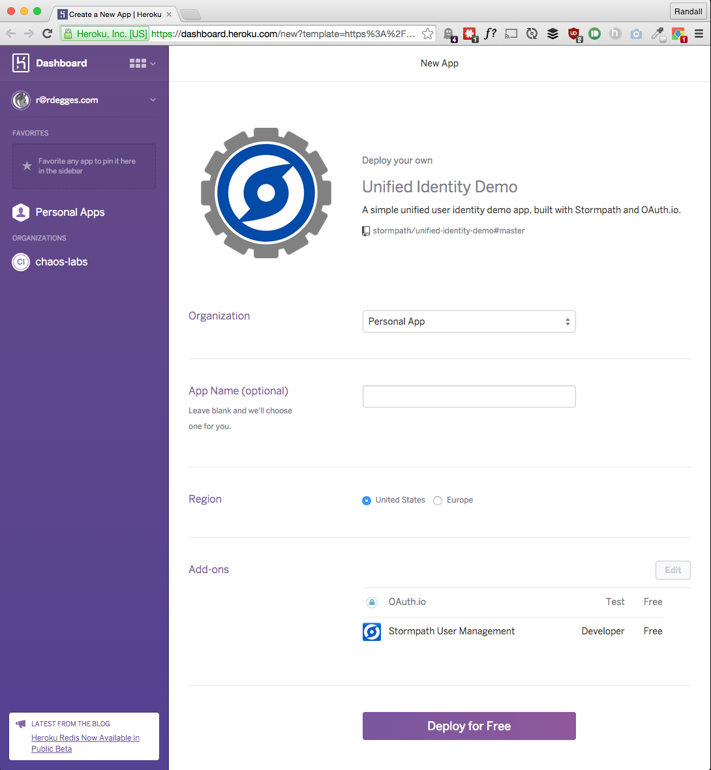Click the repository book icon
Screen dimensions: 711x770
(x=365, y=231)
